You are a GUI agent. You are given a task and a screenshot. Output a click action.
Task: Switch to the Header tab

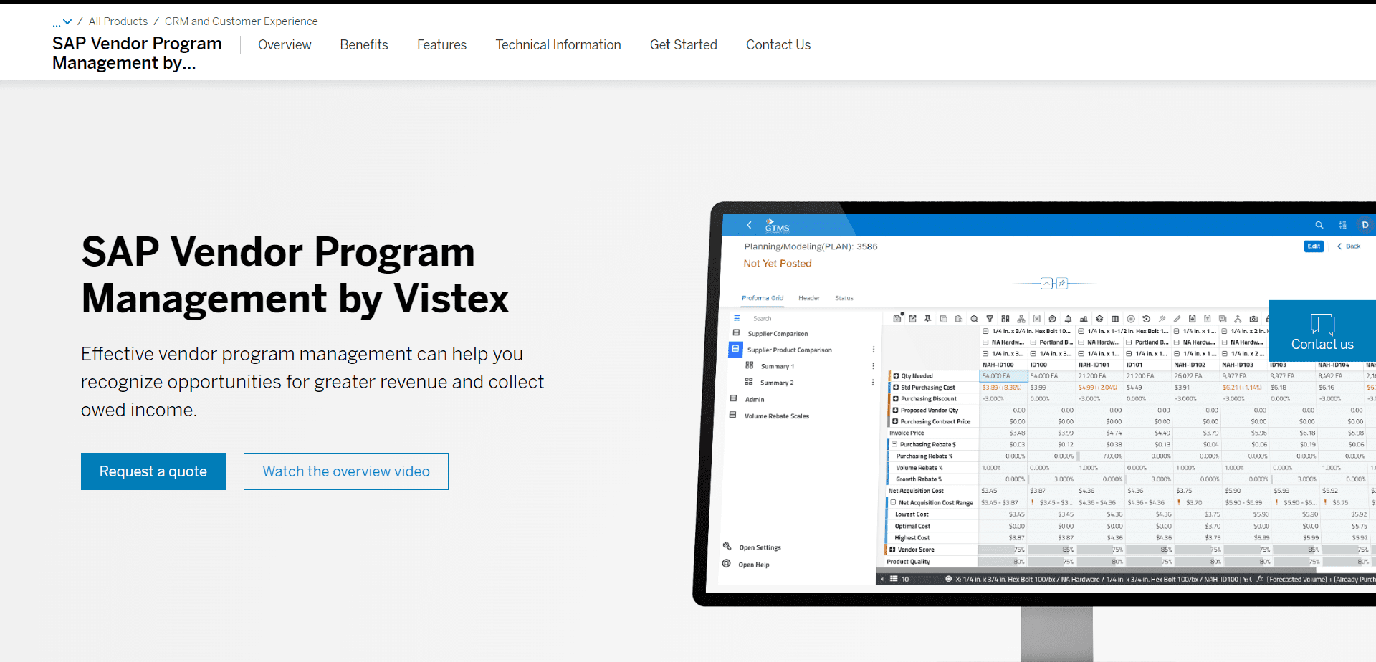(809, 298)
